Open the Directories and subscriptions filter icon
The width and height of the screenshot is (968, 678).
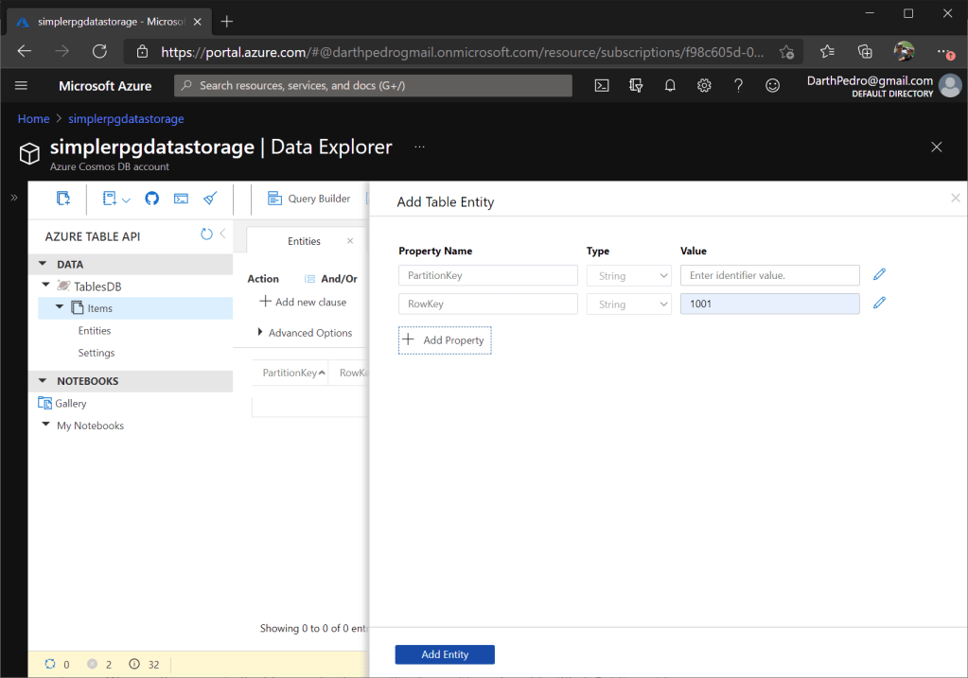tap(636, 86)
